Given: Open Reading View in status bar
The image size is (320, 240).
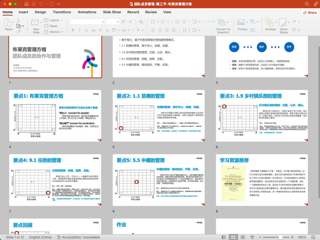Looking at the screenshot, I should click(x=243, y=237).
